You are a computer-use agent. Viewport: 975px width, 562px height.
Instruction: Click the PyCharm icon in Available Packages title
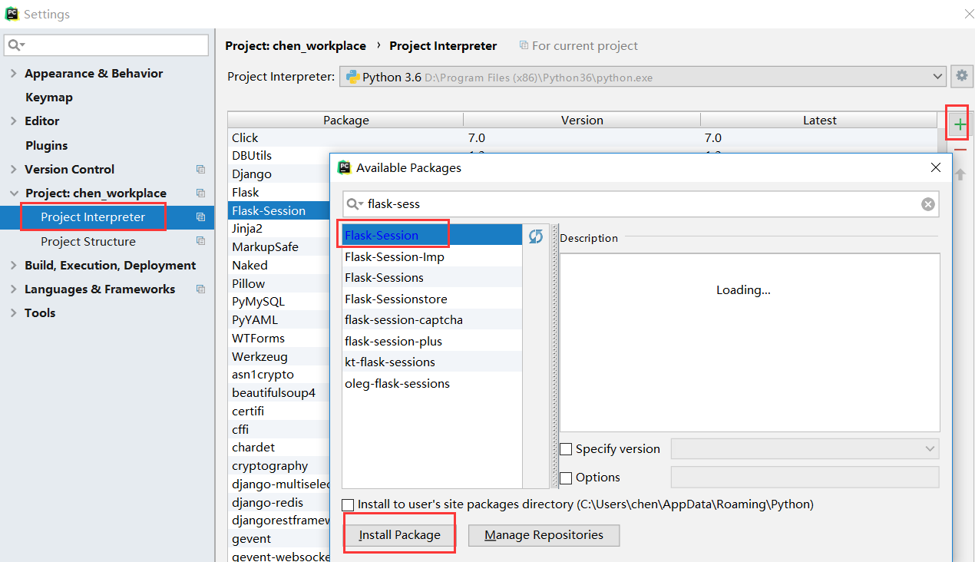(x=345, y=167)
